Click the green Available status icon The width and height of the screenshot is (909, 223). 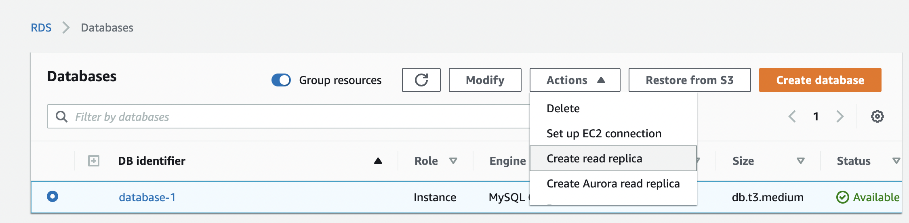[x=842, y=197]
